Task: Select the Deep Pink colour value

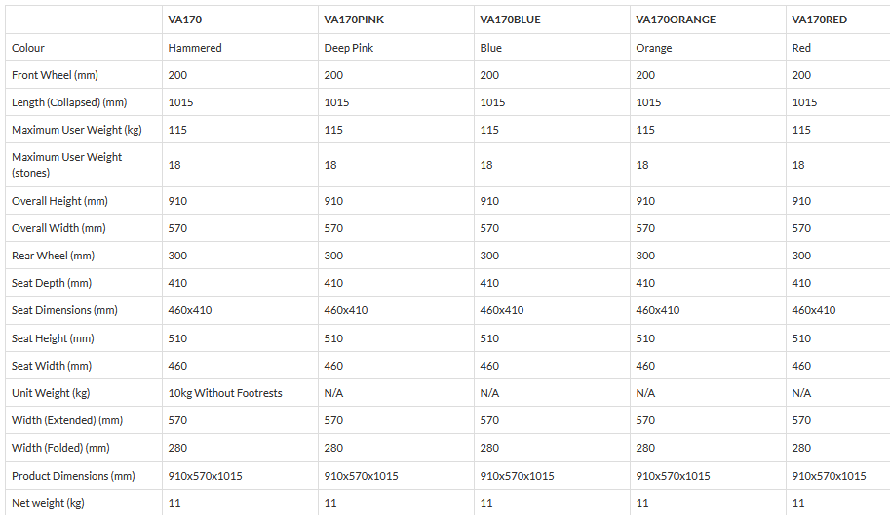Action: (349, 48)
